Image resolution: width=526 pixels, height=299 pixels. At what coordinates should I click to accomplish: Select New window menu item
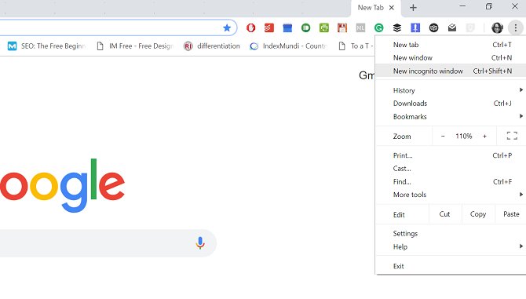[451, 57]
